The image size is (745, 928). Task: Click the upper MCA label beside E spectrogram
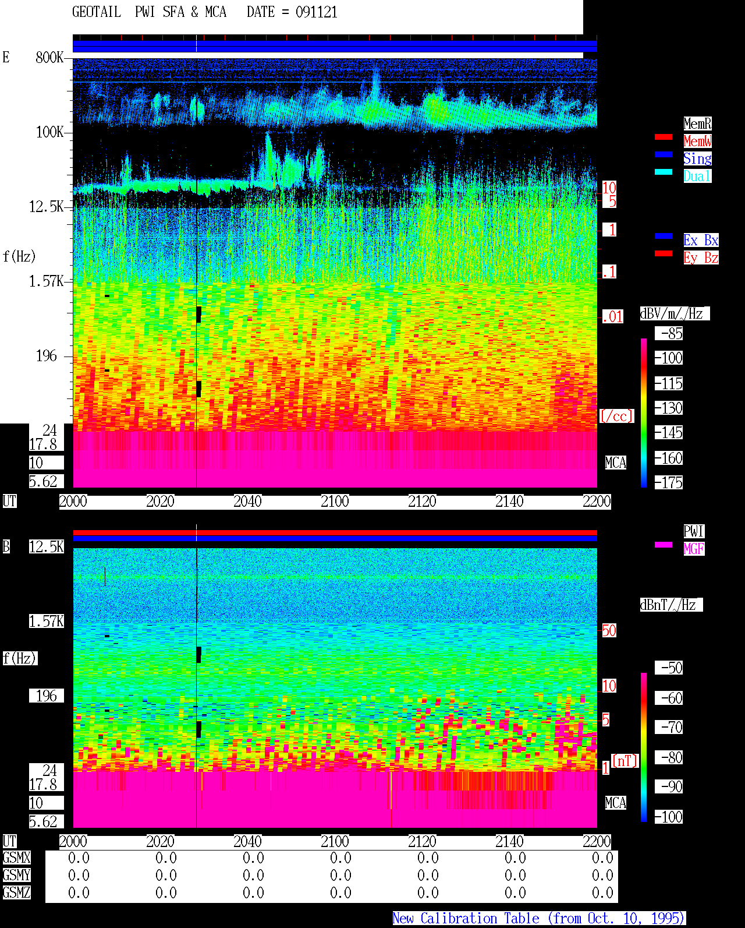pos(616,463)
